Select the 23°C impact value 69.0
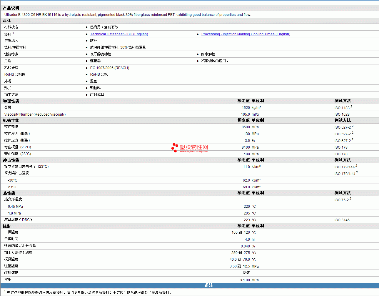 tap(246, 187)
